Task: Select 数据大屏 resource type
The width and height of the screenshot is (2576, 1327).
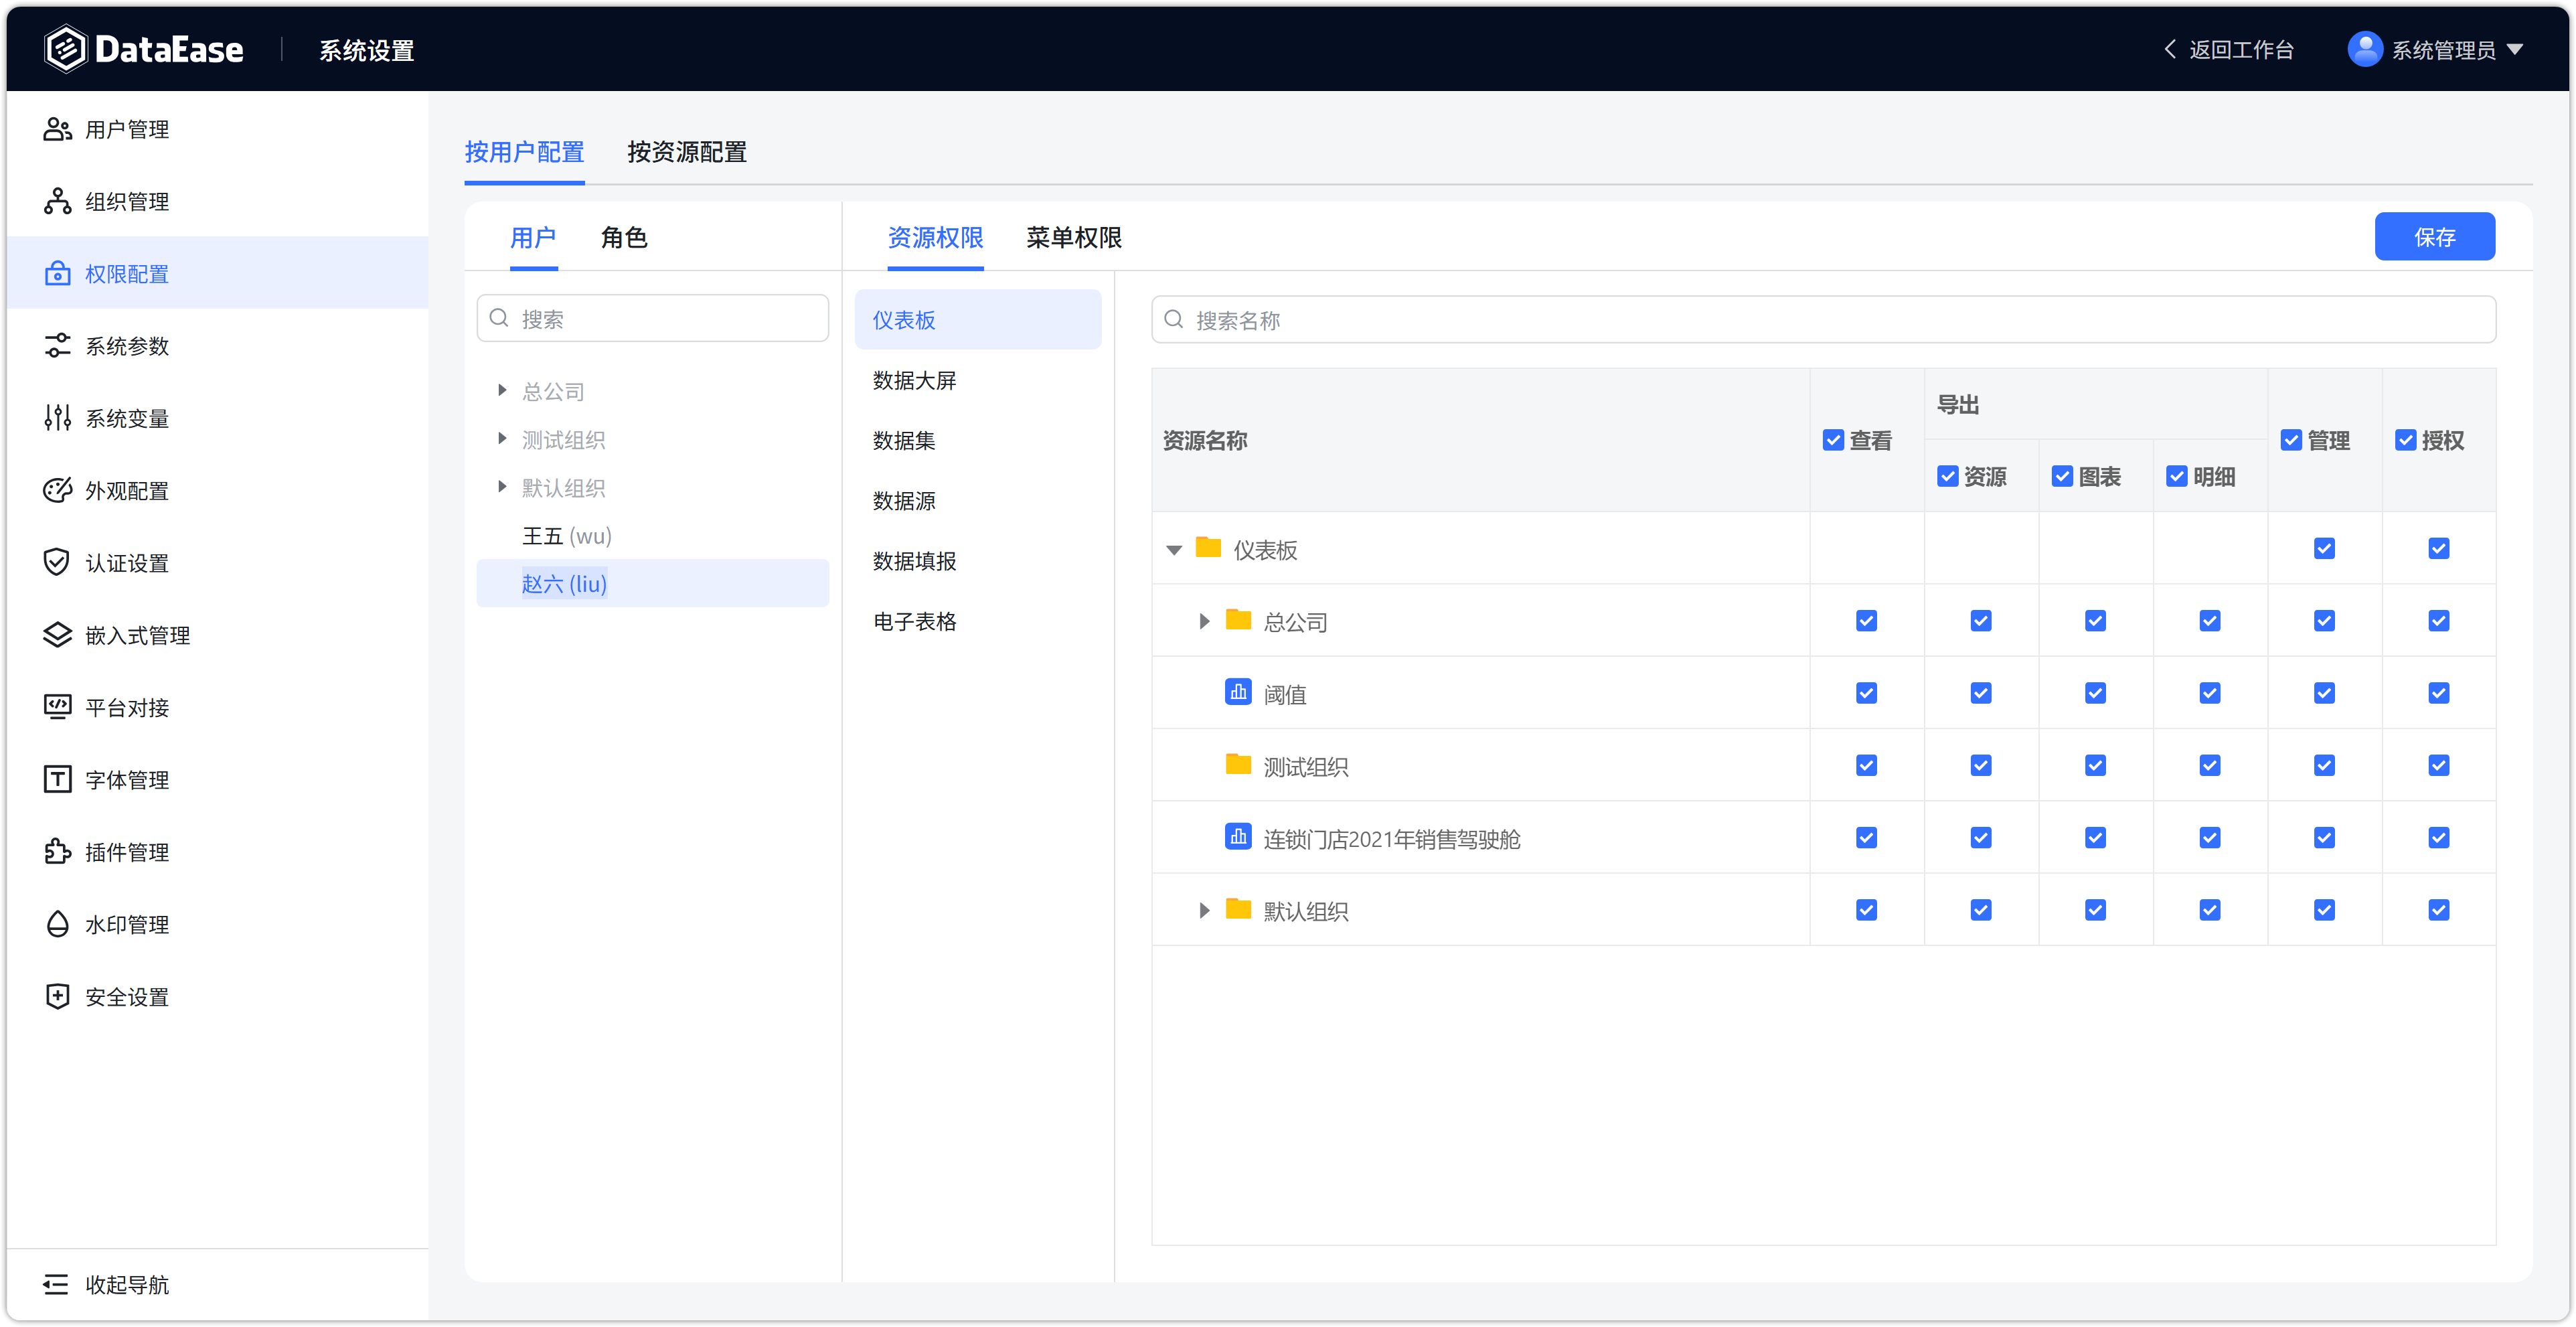Action: click(977, 380)
